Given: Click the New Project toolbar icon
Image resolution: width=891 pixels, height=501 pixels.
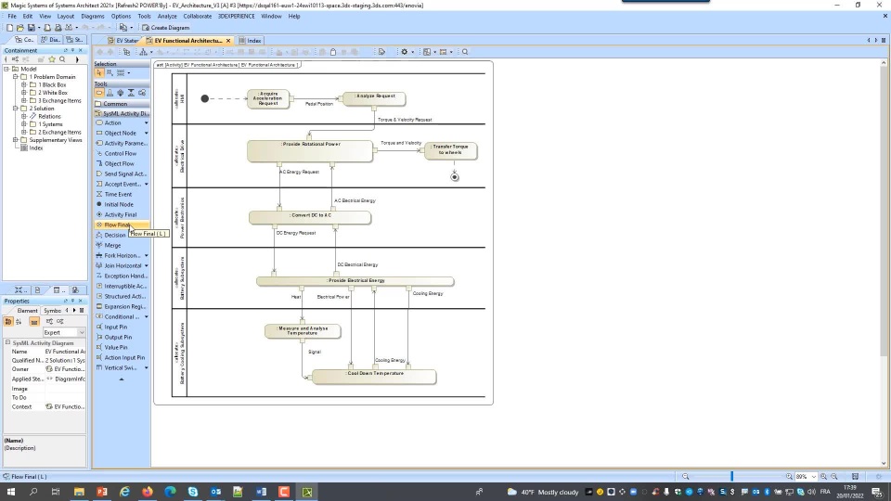Looking at the screenshot, I should tap(9, 27).
